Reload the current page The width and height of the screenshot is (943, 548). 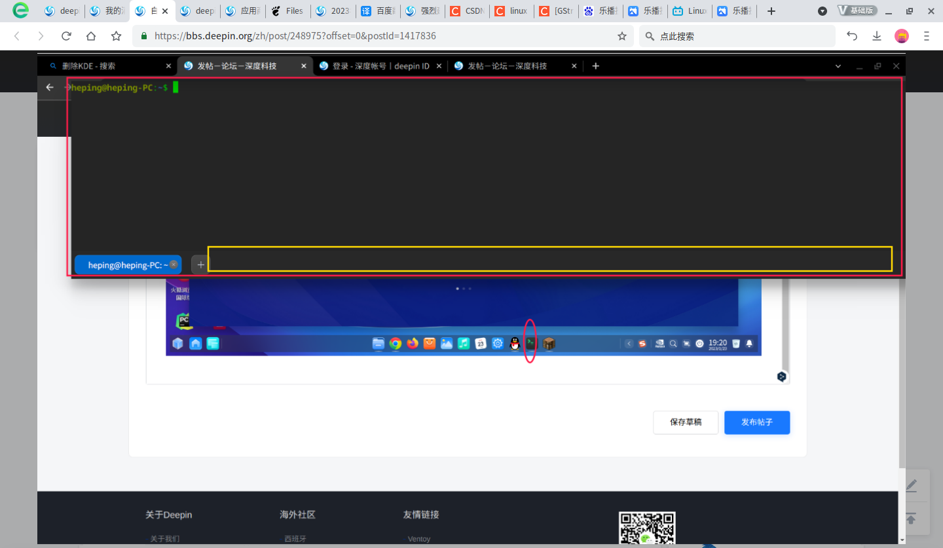[66, 36]
